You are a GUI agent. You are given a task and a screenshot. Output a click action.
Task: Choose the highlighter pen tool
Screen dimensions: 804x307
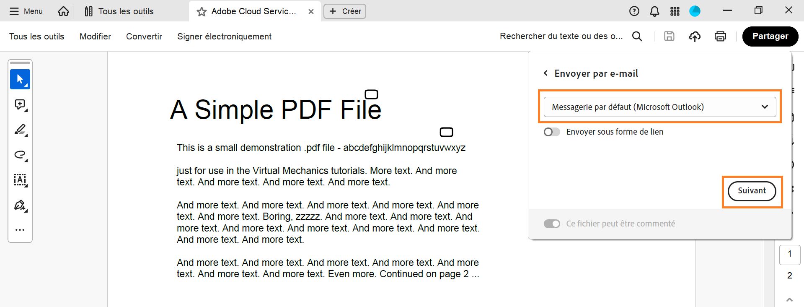click(x=20, y=130)
